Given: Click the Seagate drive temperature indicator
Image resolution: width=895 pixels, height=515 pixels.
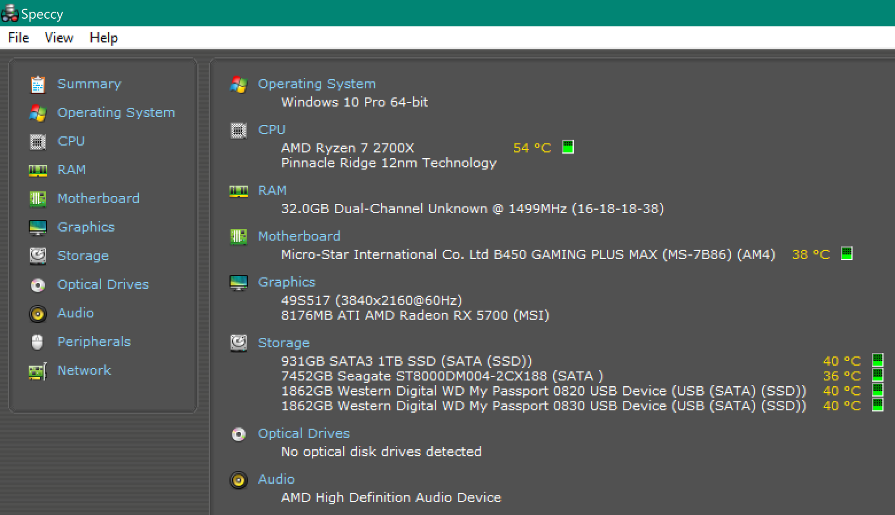Looking at the screenshot, I should [x=878, y=375].
